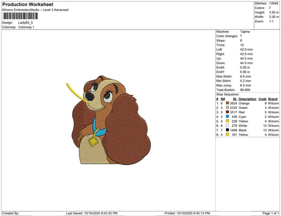The image size is (281, 216).
Task: Click the Max Stitch value 6.5 mm
Action: (246, 76)
